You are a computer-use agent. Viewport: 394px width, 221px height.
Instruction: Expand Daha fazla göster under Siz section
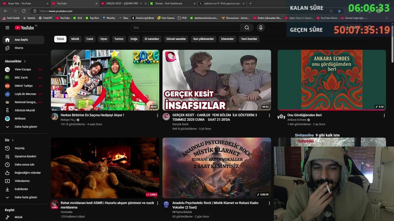(x=23, y=197)
